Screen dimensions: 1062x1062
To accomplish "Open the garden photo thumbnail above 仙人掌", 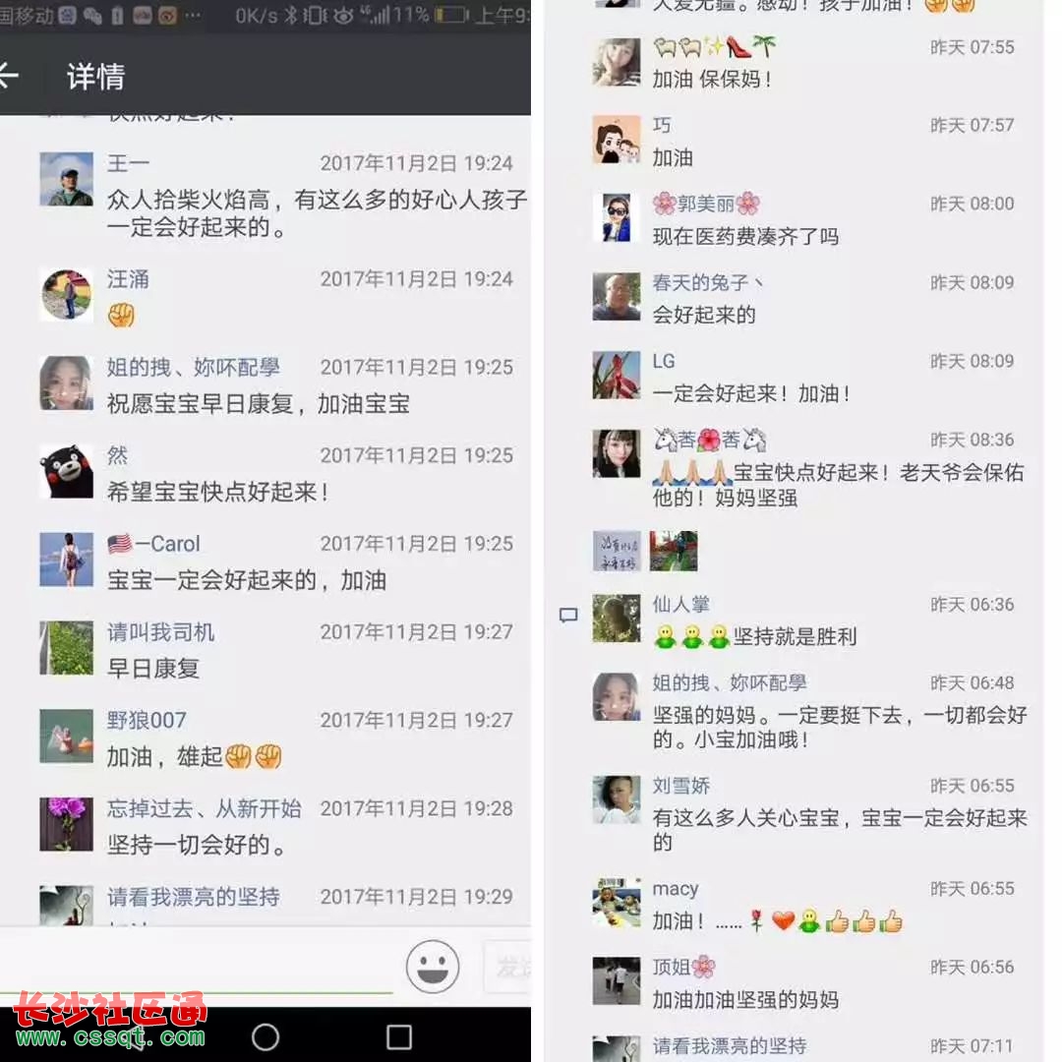I will click(x=674, y=551).
